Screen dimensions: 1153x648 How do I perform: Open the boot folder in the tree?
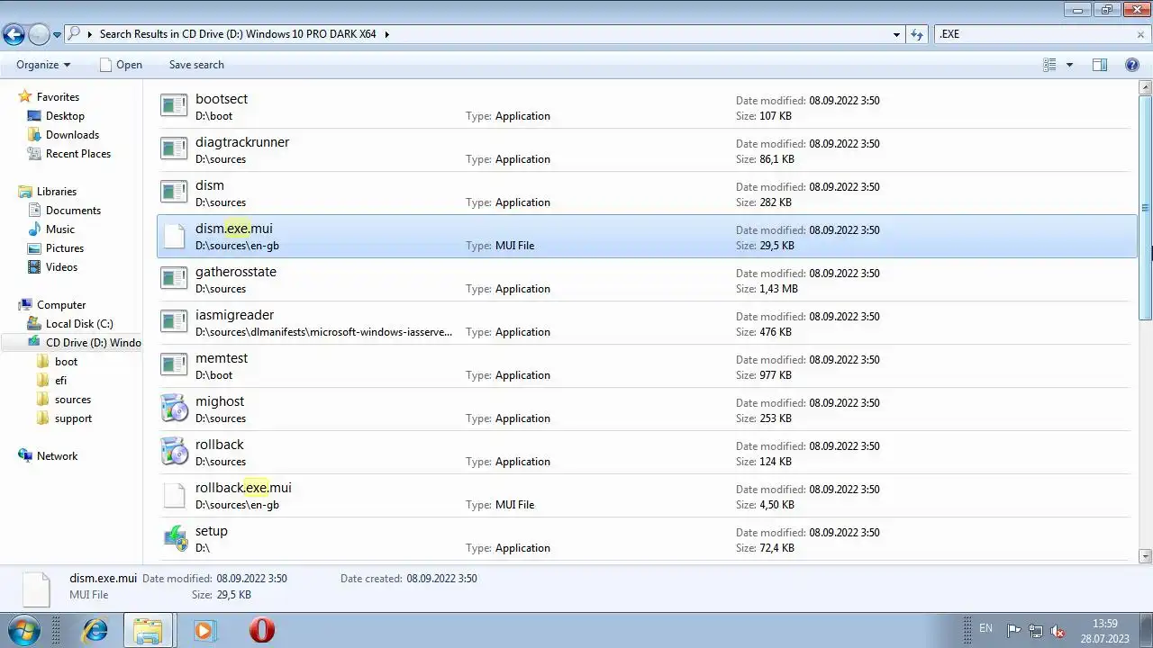tap(66, 362)
